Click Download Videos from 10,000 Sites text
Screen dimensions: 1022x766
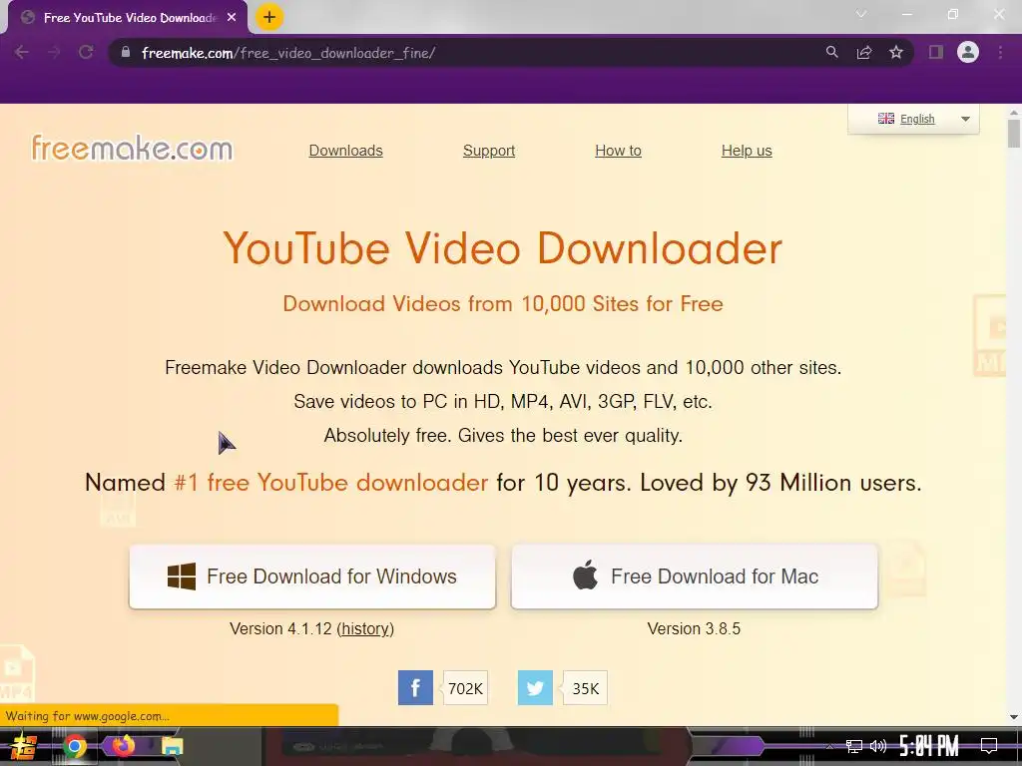503,303
